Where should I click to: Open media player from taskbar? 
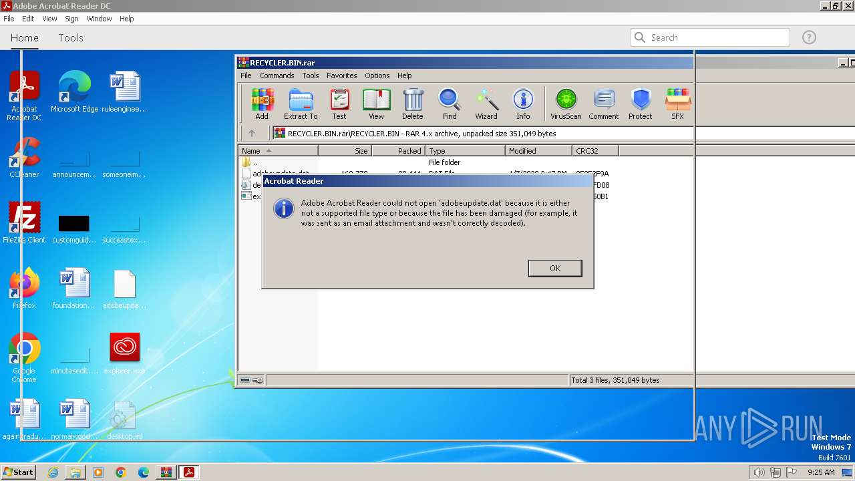[98, 472]
